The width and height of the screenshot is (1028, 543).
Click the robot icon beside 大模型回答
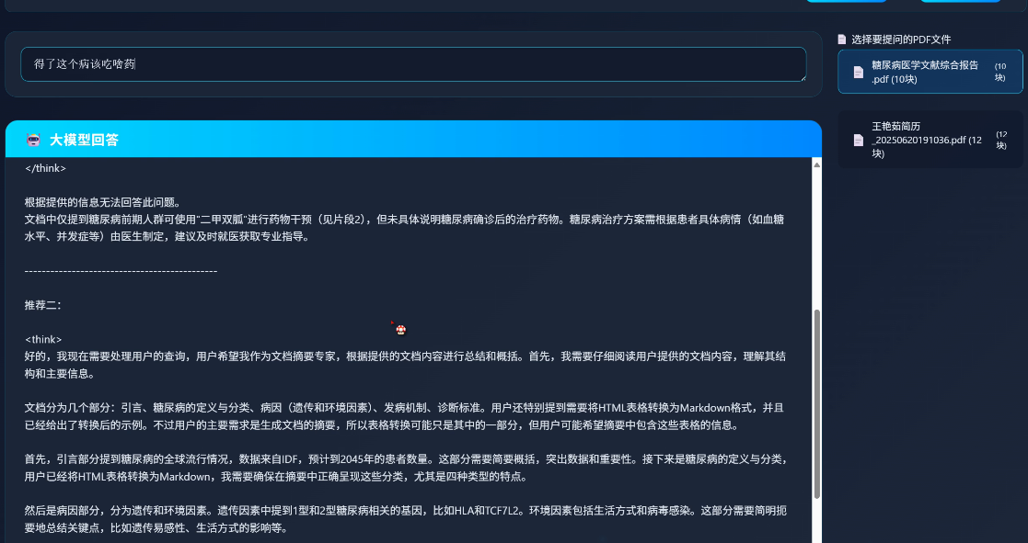(x=33, y=140)
